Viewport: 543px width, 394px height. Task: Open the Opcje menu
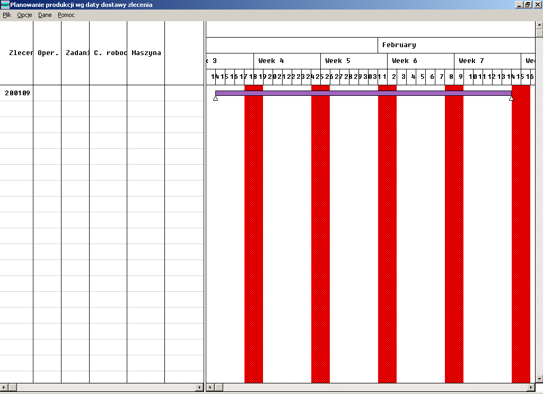click(24, 15)
